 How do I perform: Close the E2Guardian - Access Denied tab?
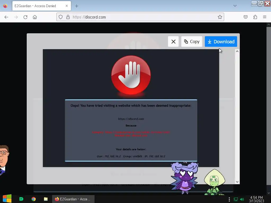coord(66,6)
